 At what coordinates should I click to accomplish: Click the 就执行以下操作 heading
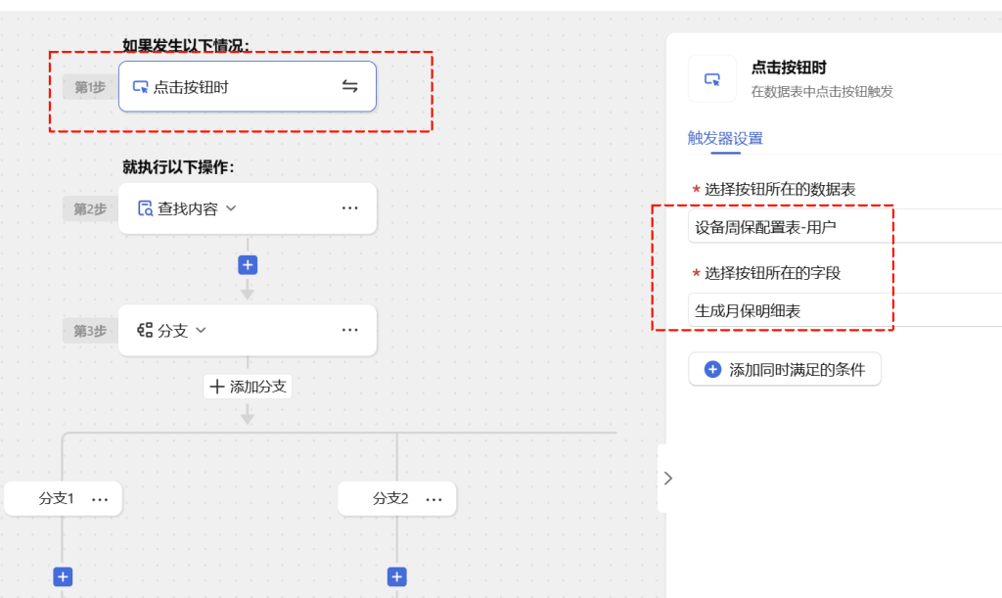178,167
